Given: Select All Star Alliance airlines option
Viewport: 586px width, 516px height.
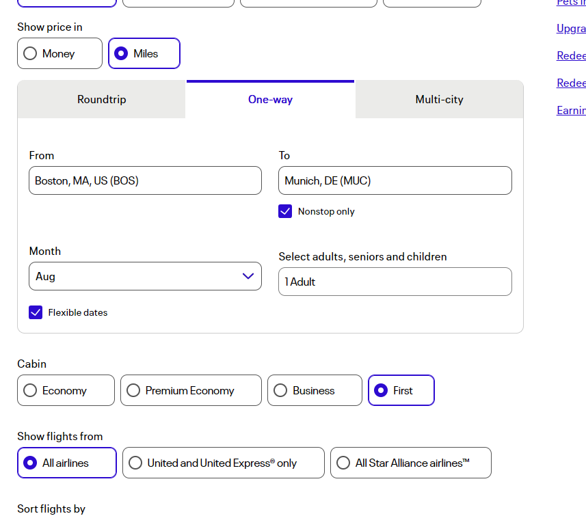Looking at the screenshot, I should coord(344,463).
